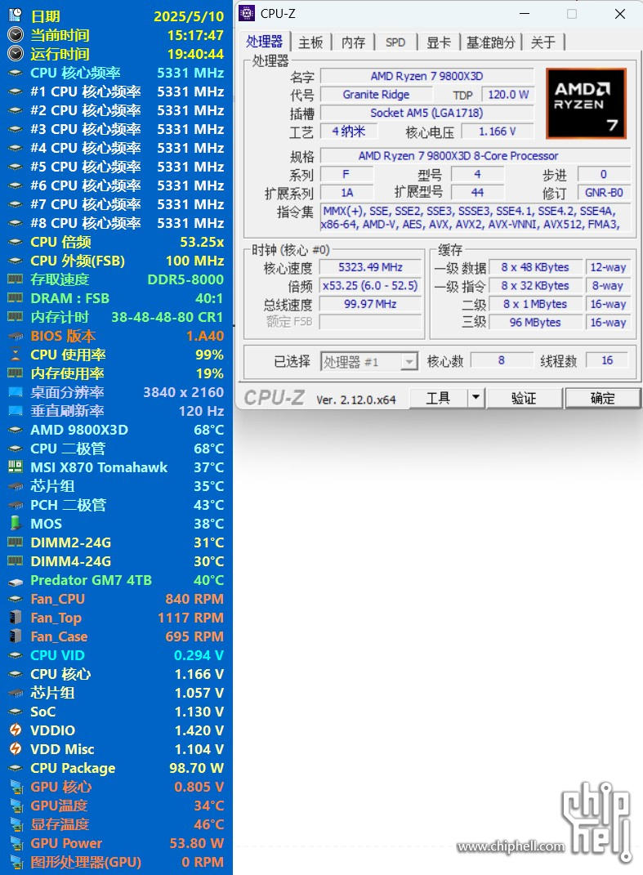Click the calendar icon next to 日期

[16, 16]
